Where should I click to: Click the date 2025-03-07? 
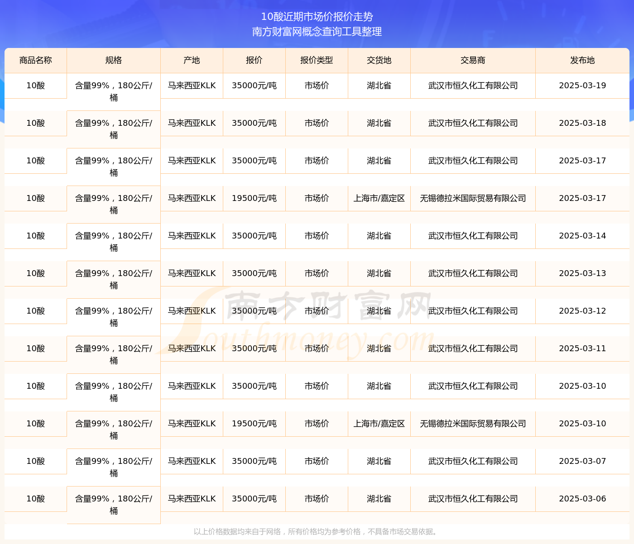582,461
